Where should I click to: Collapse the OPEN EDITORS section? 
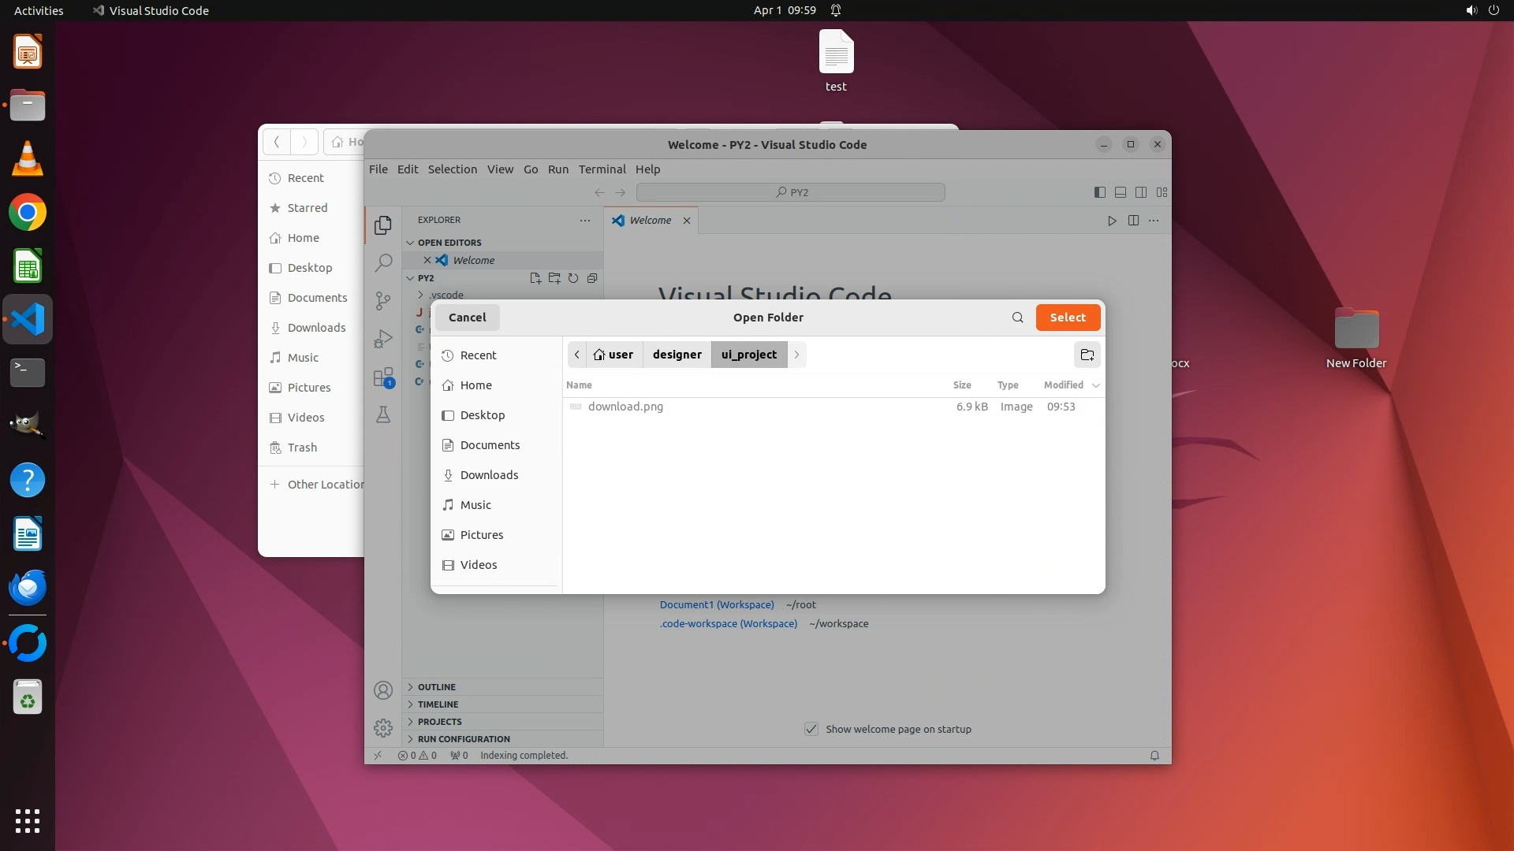pos(449,243)
